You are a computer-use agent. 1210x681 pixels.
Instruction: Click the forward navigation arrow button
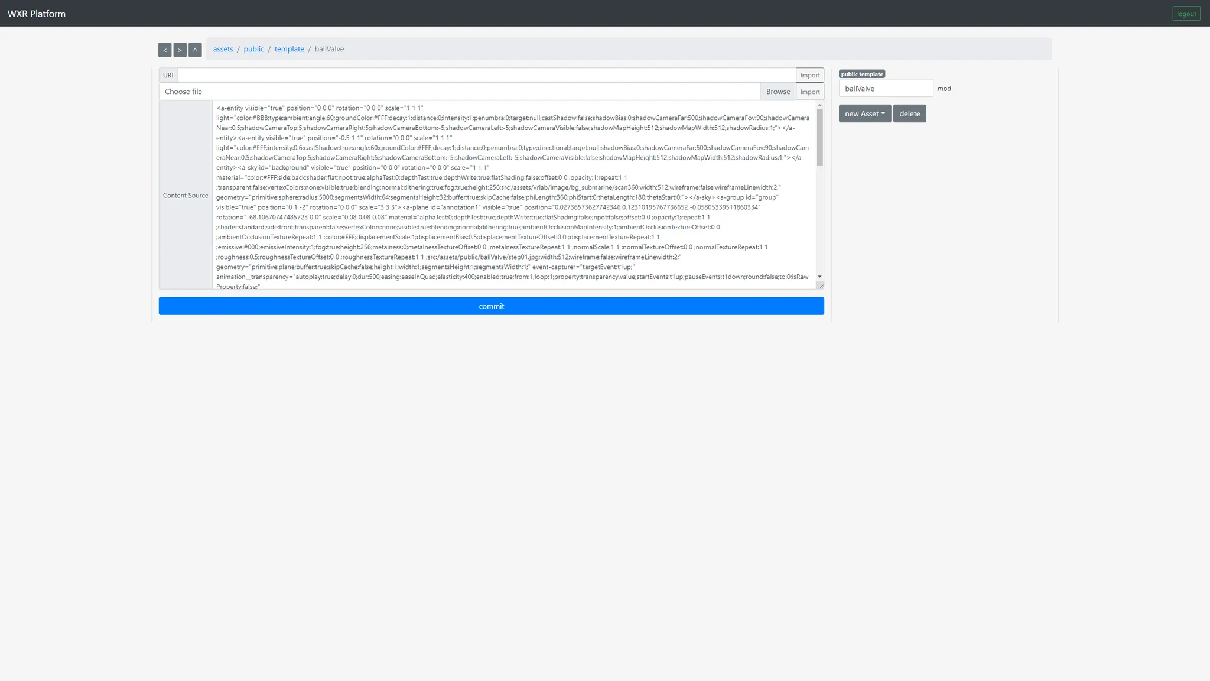(x=180, y=50)
